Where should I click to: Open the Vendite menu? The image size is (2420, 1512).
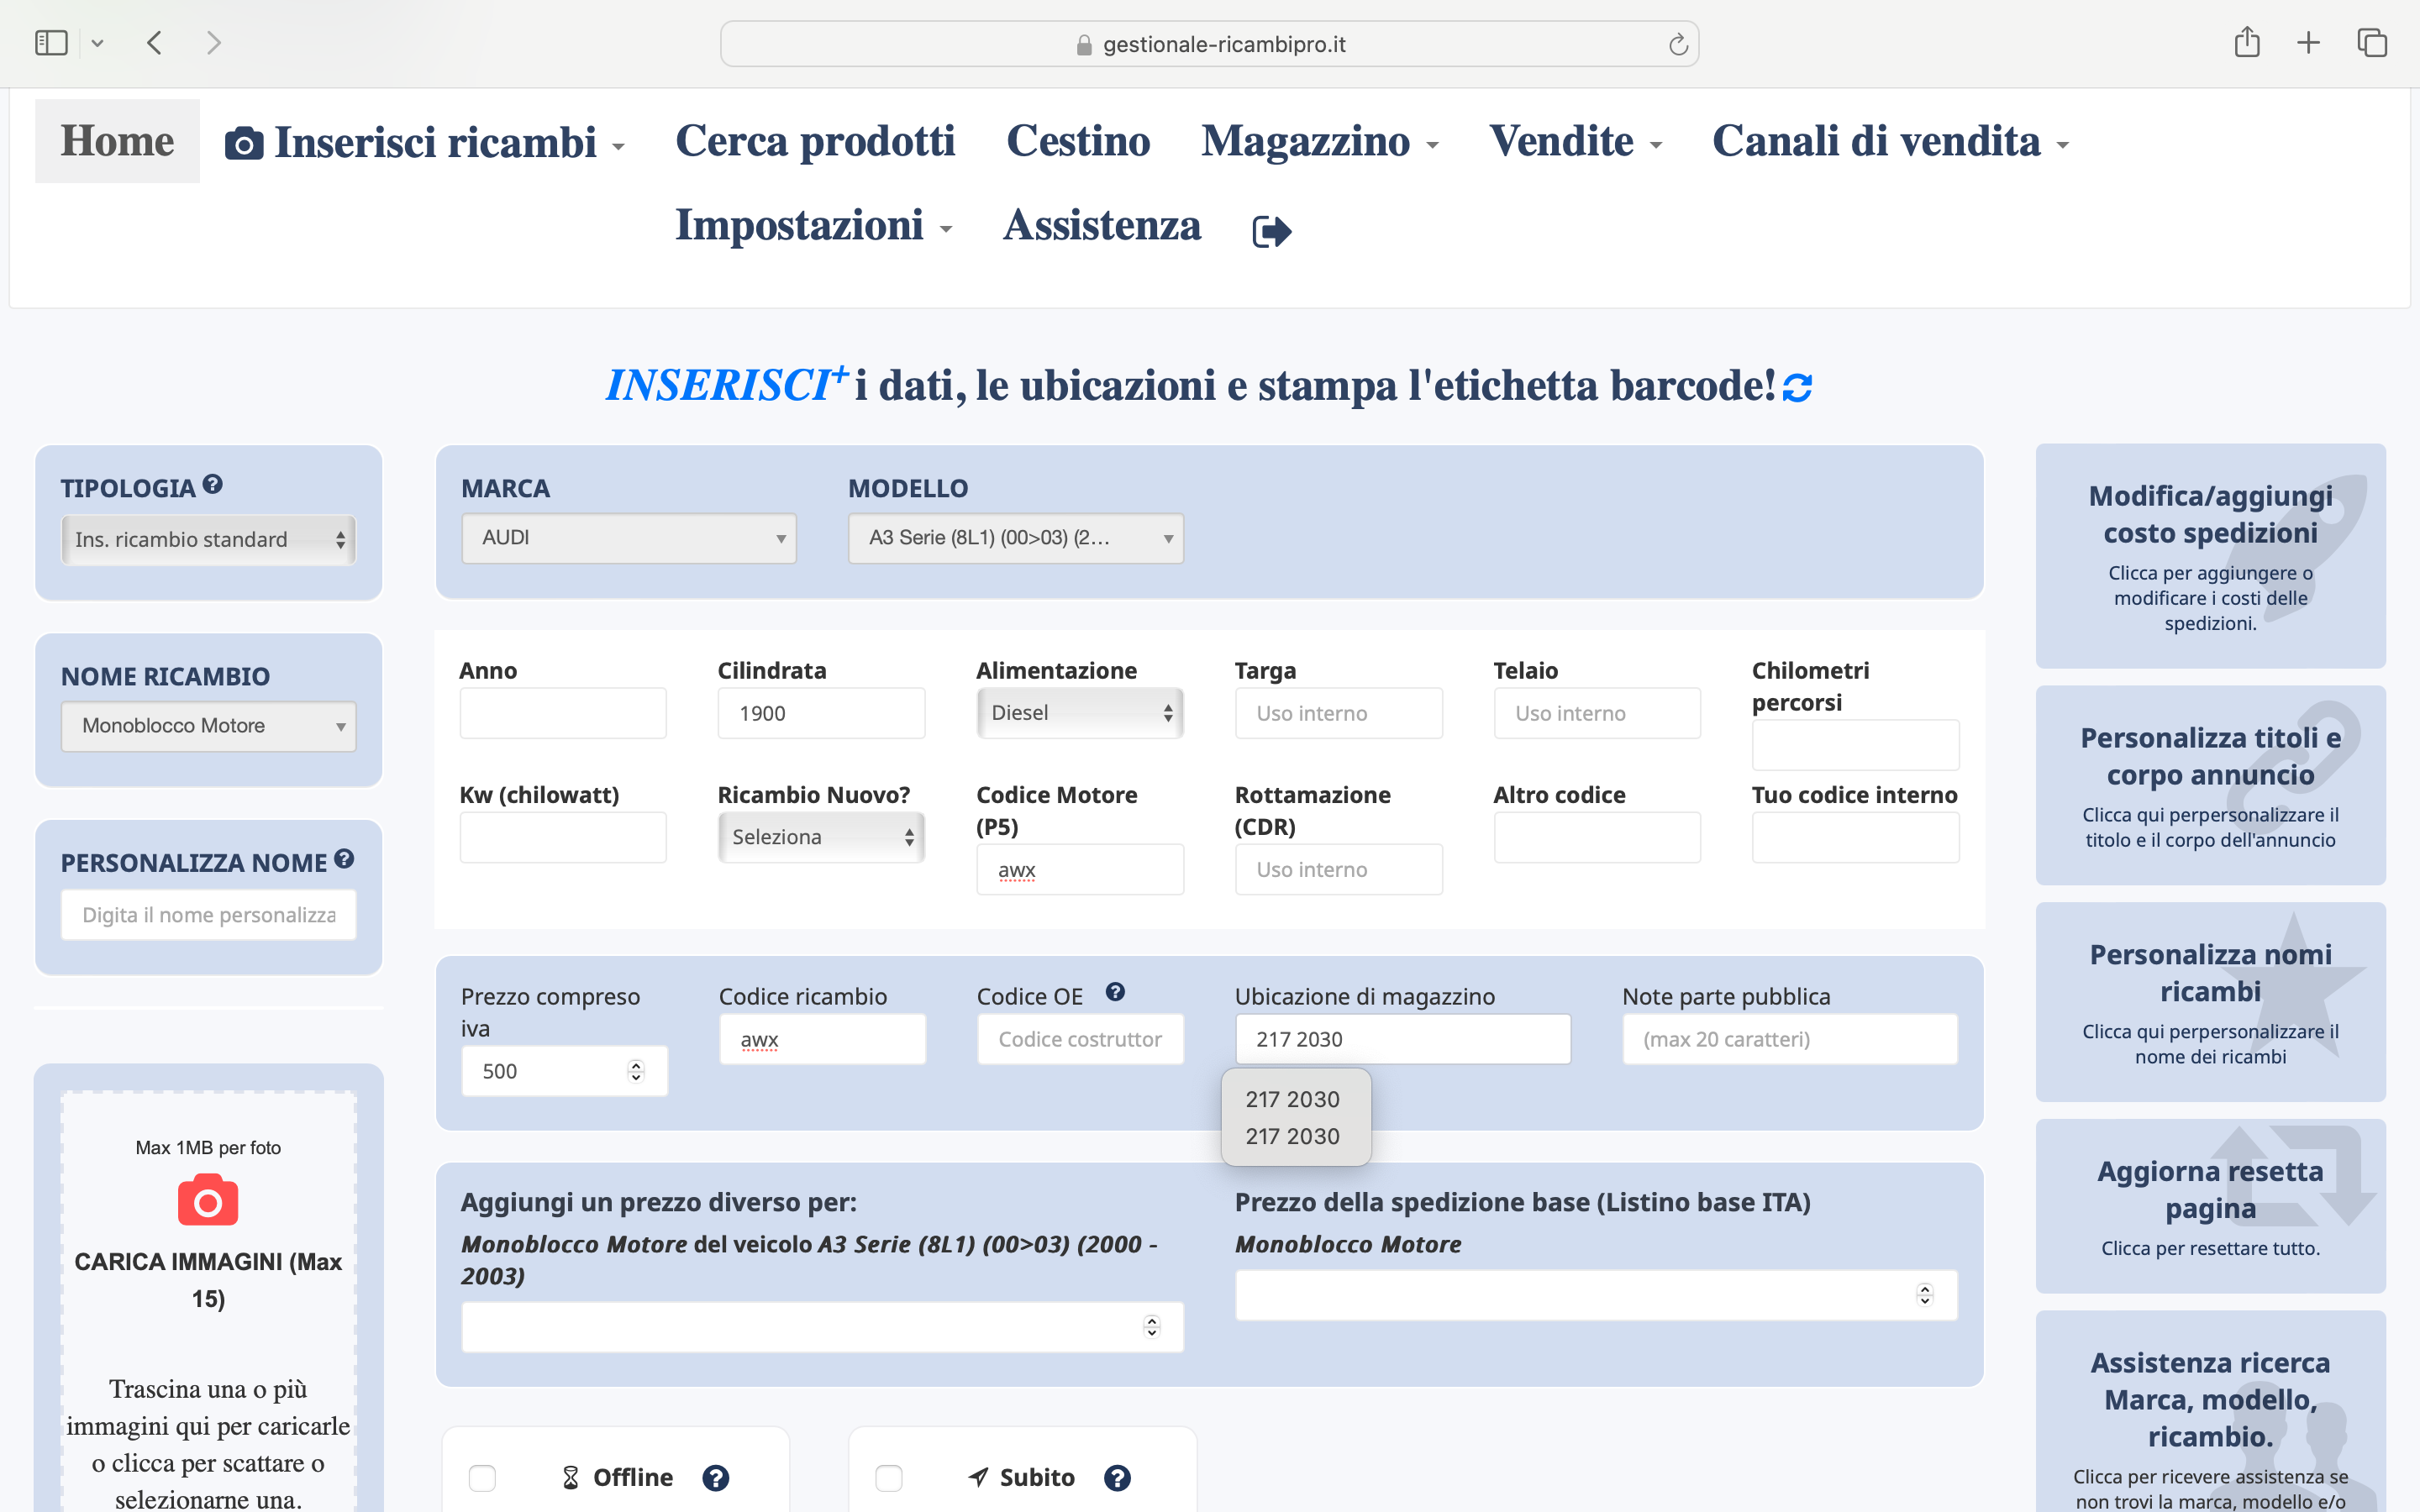(x=1575, y=141)
